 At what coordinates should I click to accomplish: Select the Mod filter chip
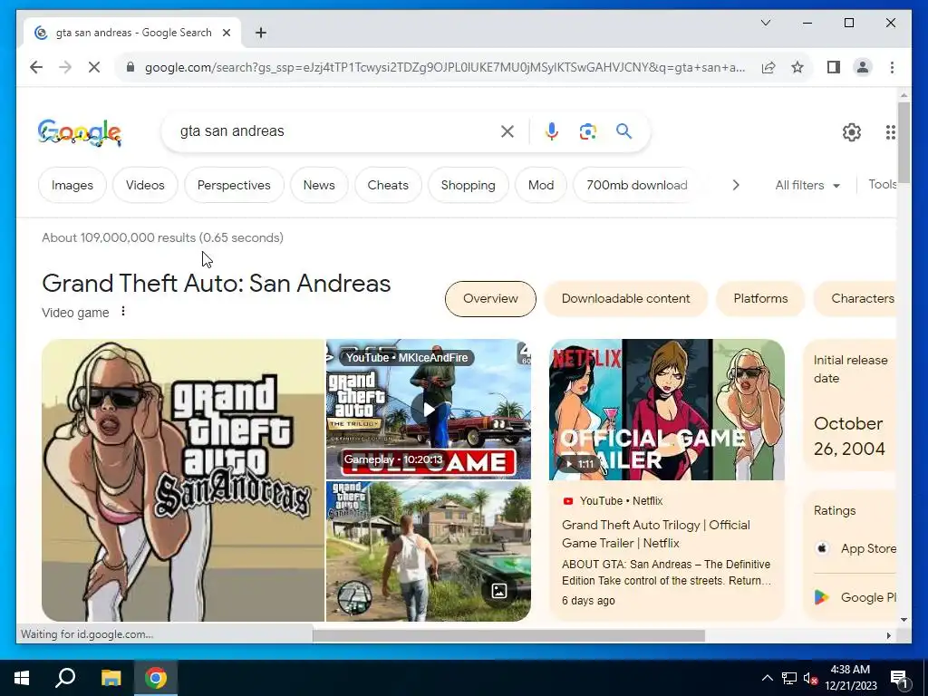point(541,185)
